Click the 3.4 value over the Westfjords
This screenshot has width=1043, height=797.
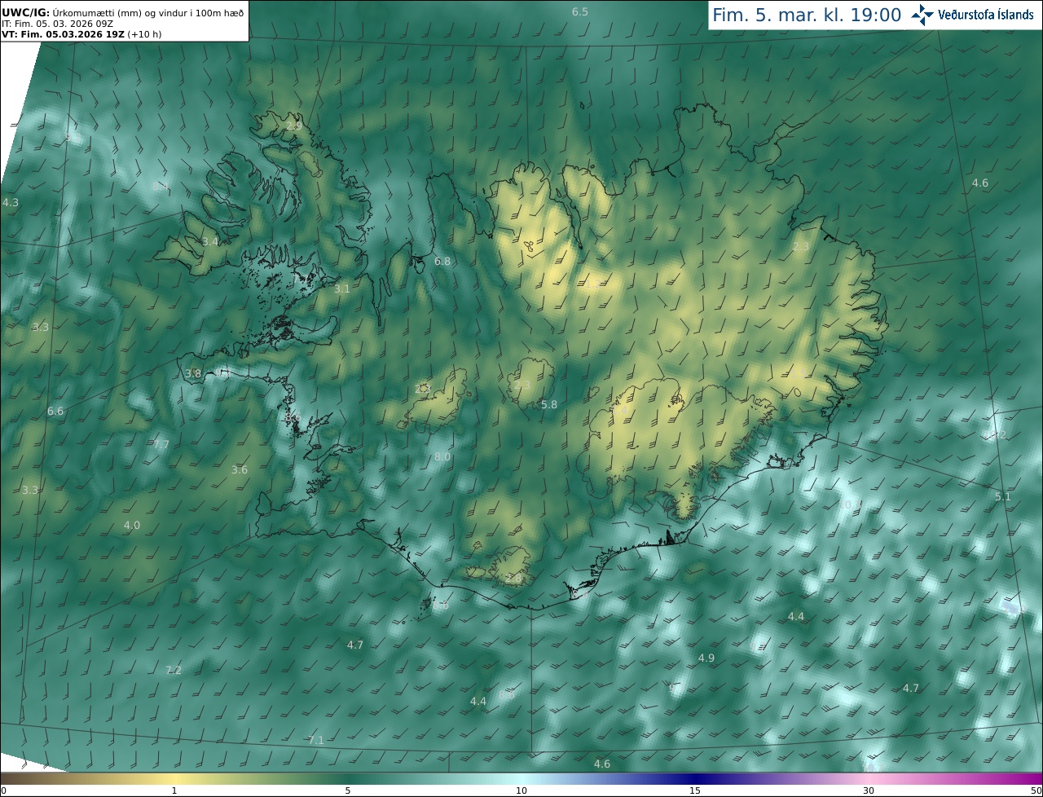click(x=210, y=241)
